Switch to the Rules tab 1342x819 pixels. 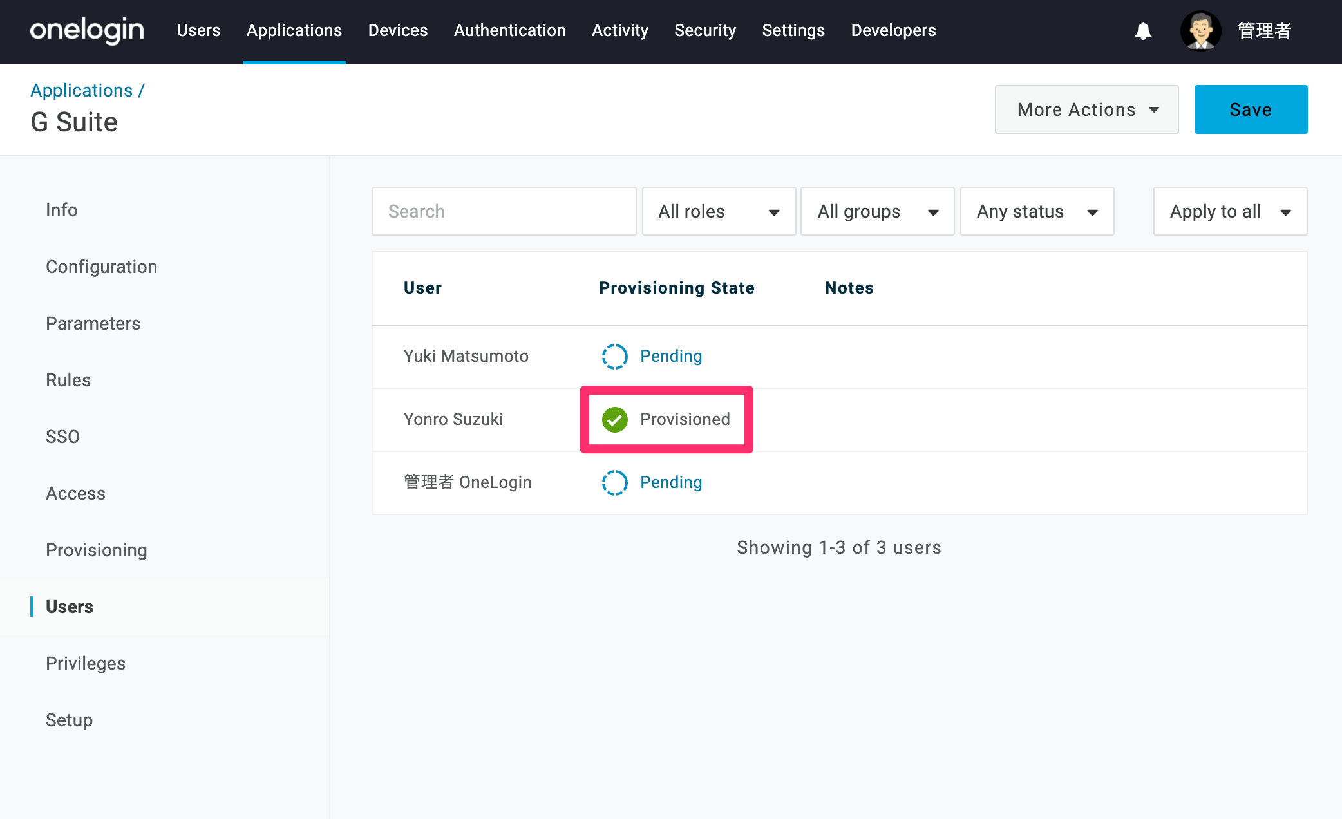(x=68, y=380)
